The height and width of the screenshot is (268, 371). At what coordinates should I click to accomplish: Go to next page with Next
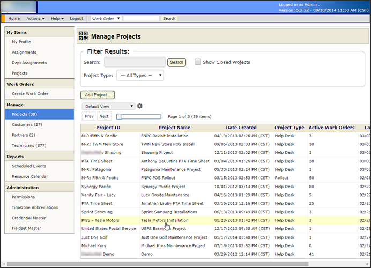(104, 116)
